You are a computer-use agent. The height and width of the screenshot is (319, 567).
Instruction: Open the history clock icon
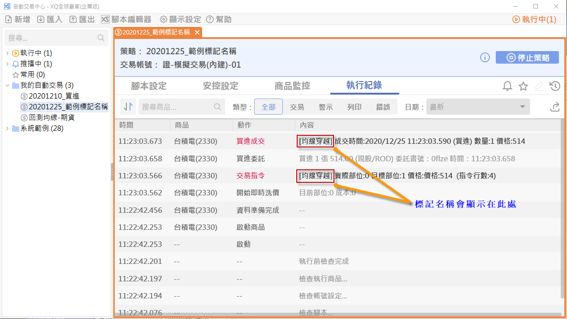(554, 86)
